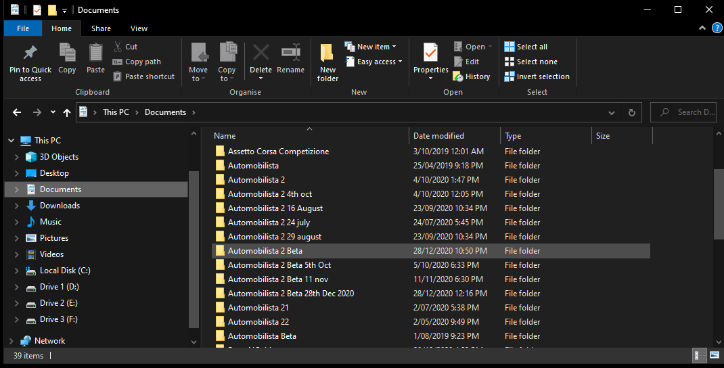Collapse the ribbon with the chevron
The height and width of the screenshot is (368, 724).
(x=702, y=28)
